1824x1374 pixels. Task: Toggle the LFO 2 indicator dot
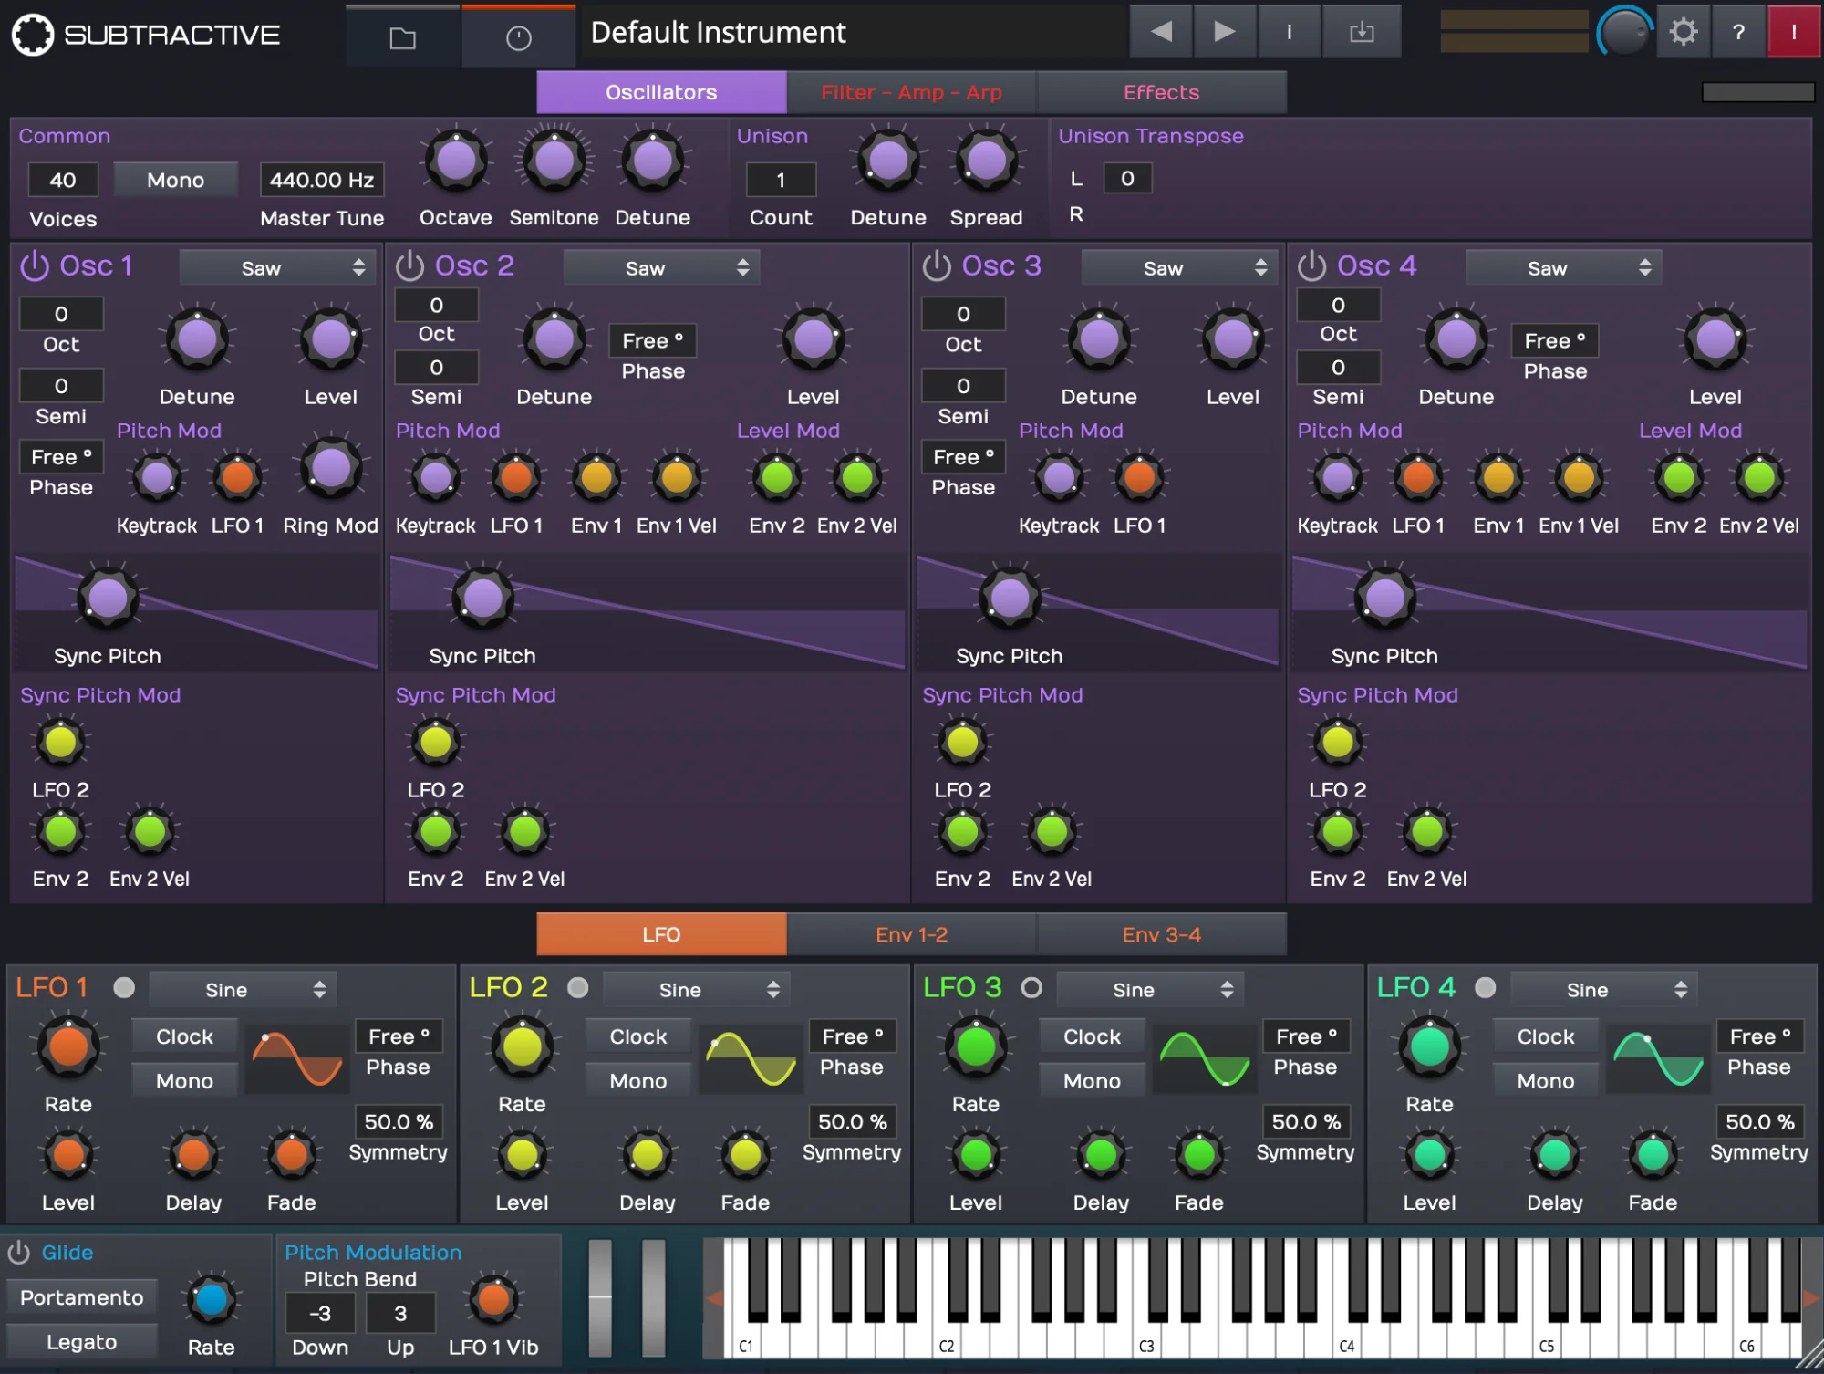click(x=577, y=988)
